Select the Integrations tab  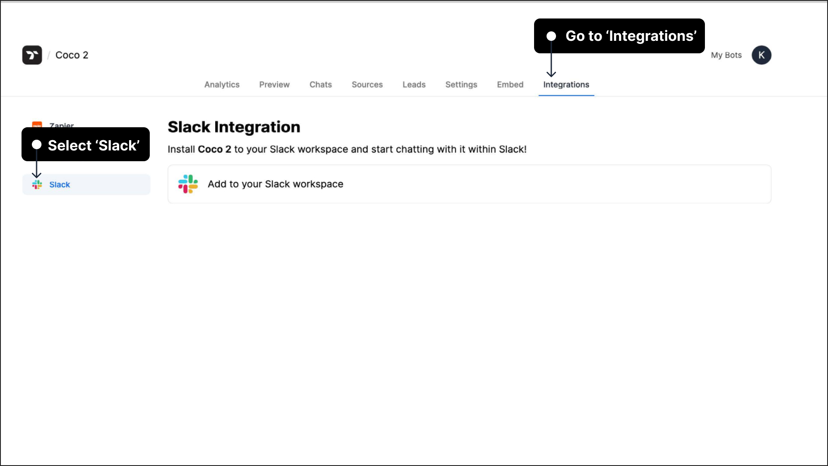pyautogui.click(x=566, y=85)
